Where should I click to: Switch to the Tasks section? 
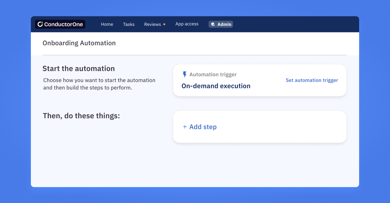[x=129, y=24]
